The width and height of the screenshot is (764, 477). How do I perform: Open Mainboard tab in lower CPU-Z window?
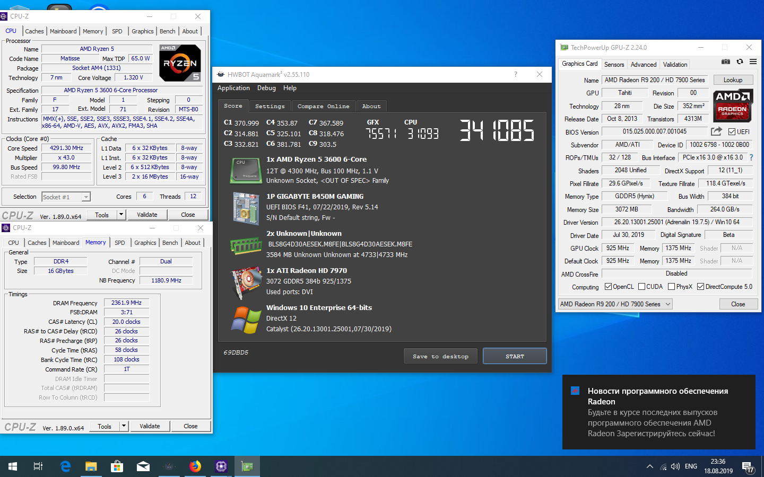coord(66,243)
